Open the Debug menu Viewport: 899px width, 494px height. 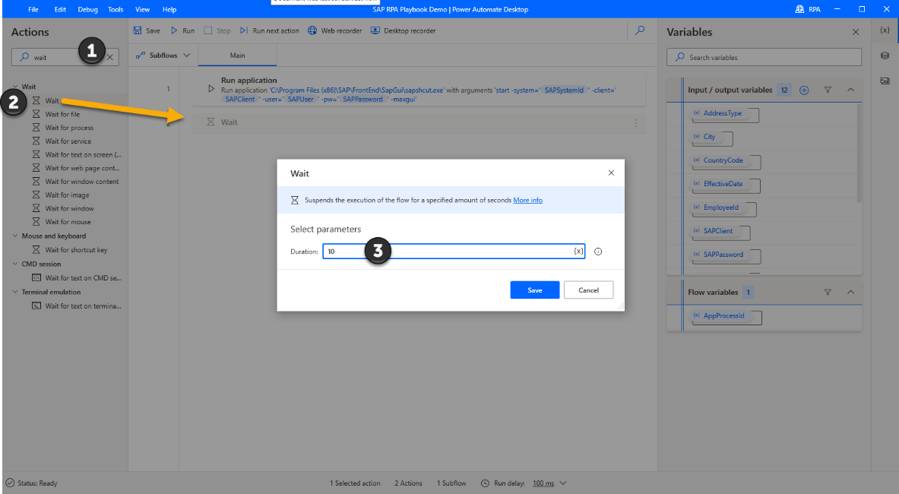87,9
